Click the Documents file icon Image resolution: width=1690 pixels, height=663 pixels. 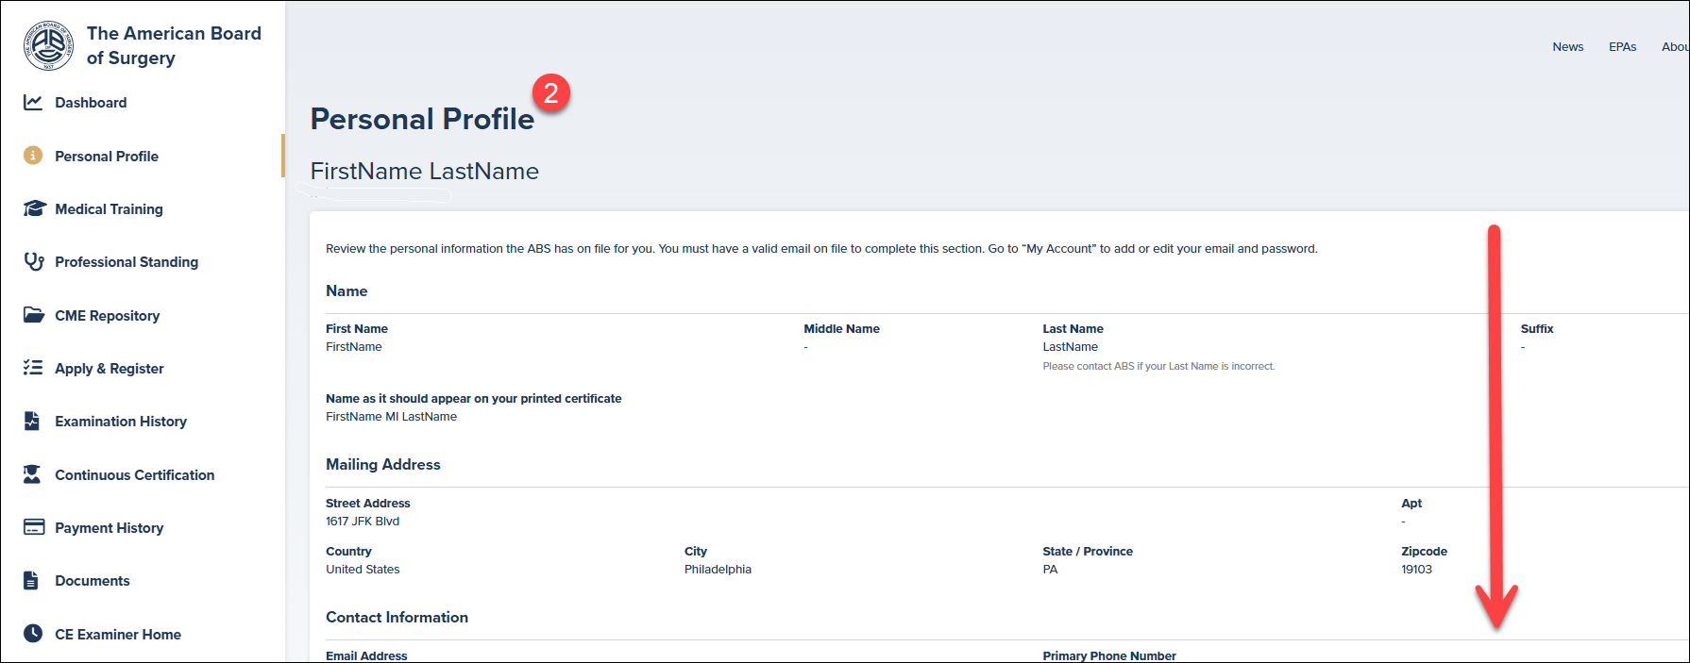click(31, 580)
